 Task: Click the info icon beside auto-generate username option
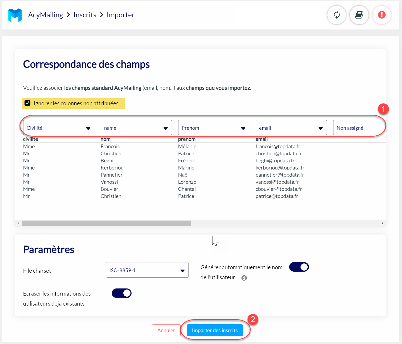244,278
